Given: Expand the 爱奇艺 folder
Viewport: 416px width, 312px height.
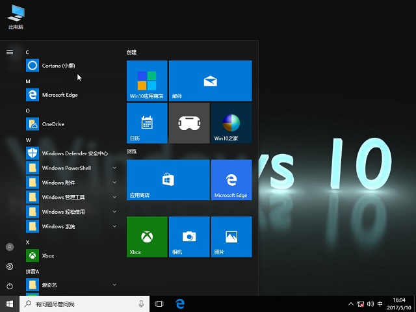Looking at the screenshot, I should pyautogui.click(x=71, y=285).
